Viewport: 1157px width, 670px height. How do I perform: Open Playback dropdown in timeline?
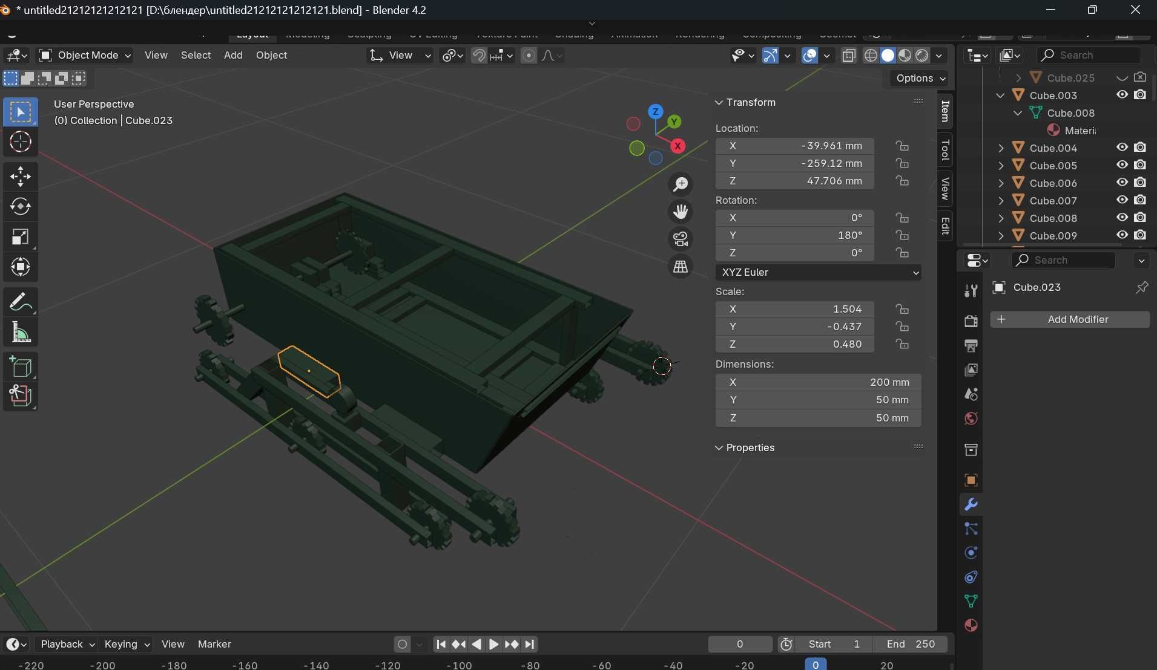click(66, 645)
